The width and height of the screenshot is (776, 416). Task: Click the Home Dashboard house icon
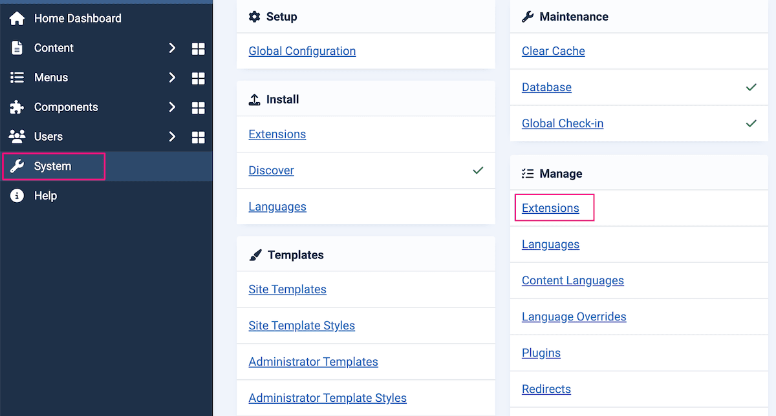[17, 18]
